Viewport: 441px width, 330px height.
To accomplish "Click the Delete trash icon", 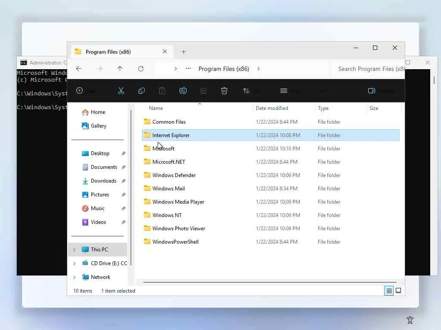I will (224, 91).
